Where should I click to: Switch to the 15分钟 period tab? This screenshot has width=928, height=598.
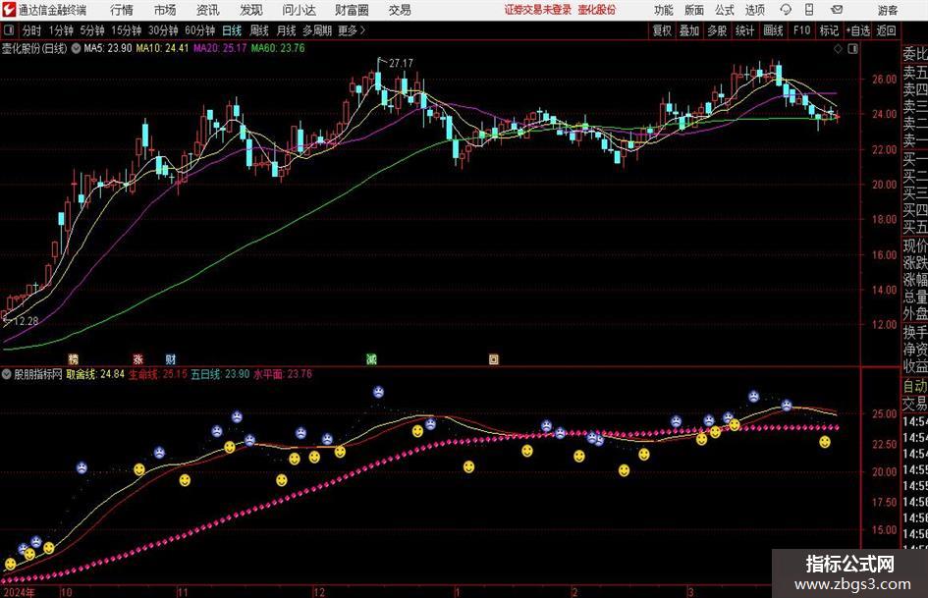point(126,30)
